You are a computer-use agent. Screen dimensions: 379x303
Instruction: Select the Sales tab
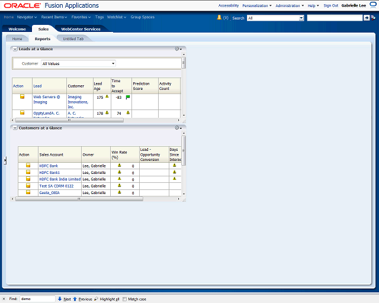pos(43,29)
